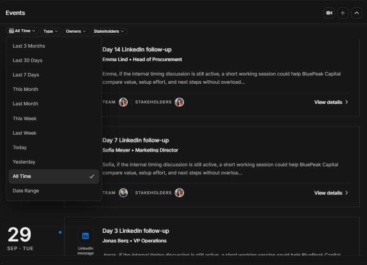Click team avatar on Day 14 follow-up card
Image resolution: width=367 pixels, height=265 pixels.
click(x=123, y=102)
